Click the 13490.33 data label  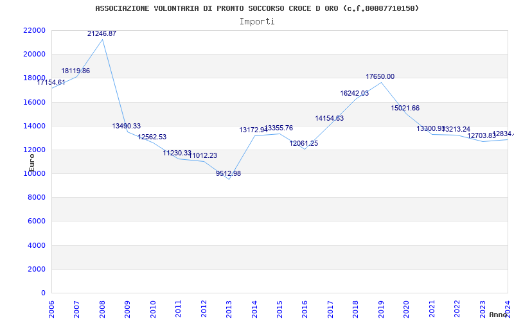click(126, 126)
